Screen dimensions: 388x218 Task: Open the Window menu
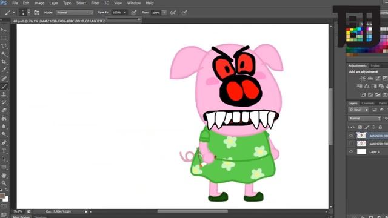(133, 3)
